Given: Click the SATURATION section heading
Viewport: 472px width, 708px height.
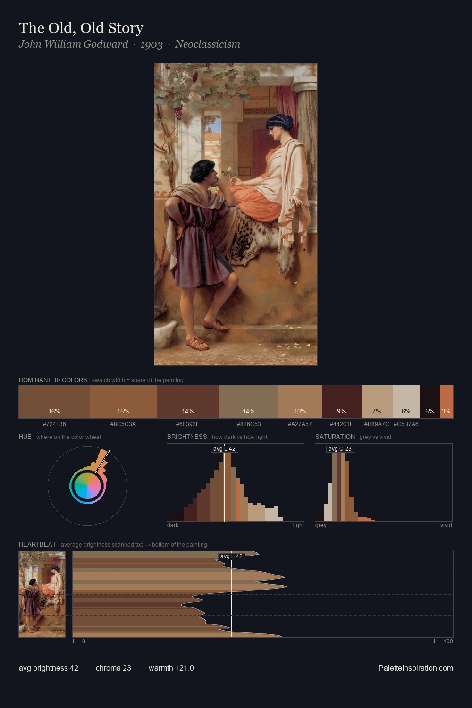Looking at the screenshot, I should point(335,437).
